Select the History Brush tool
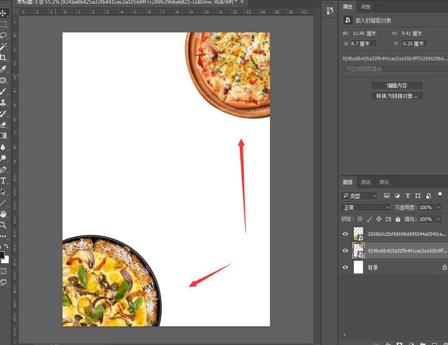448x345 pixels. [x=3, y=114]
